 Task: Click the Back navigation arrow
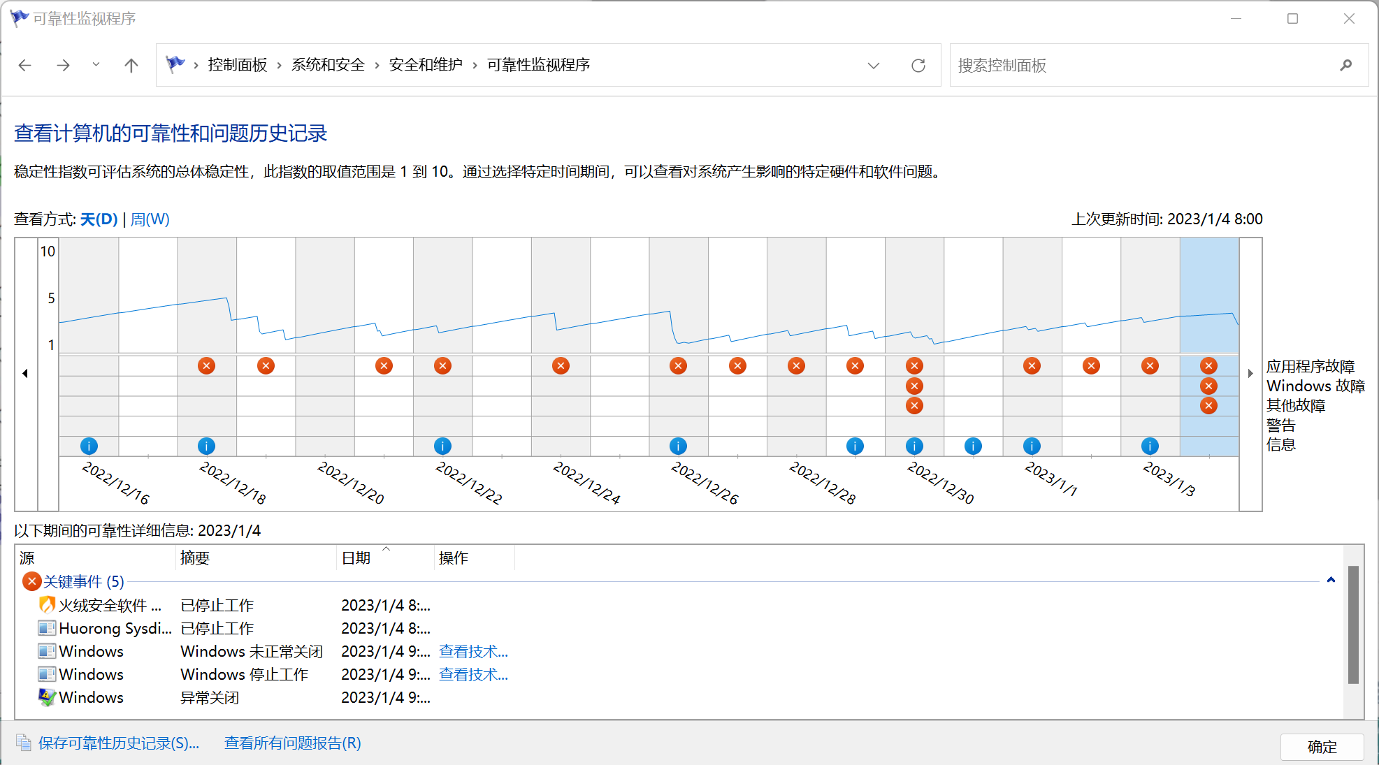click(25, 66)
